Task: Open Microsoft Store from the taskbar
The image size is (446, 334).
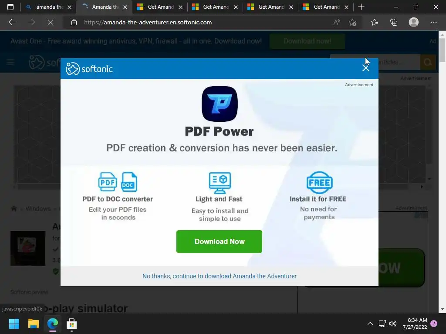Action: [72, 324]
